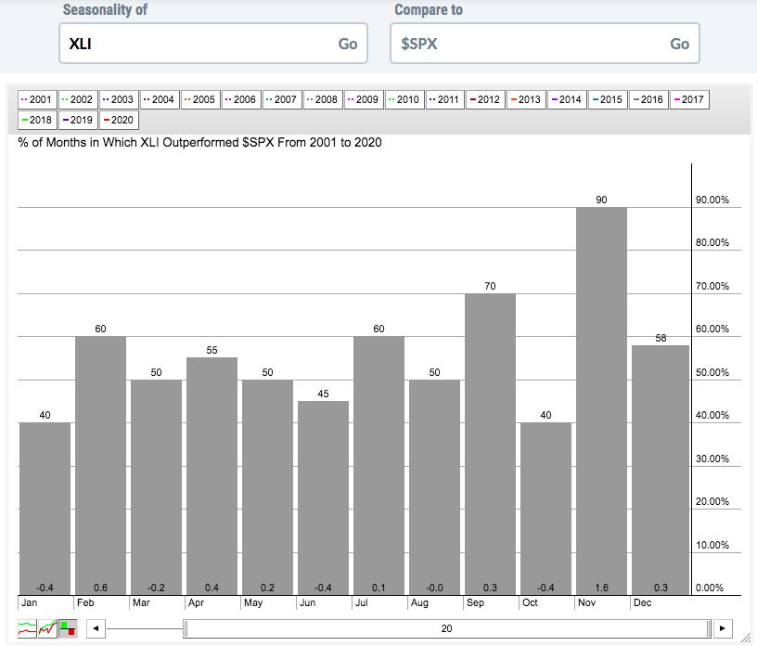Screen dimensions: 757x646
Task: Click the left handle of the range slider
Action: tap(186, 628)
